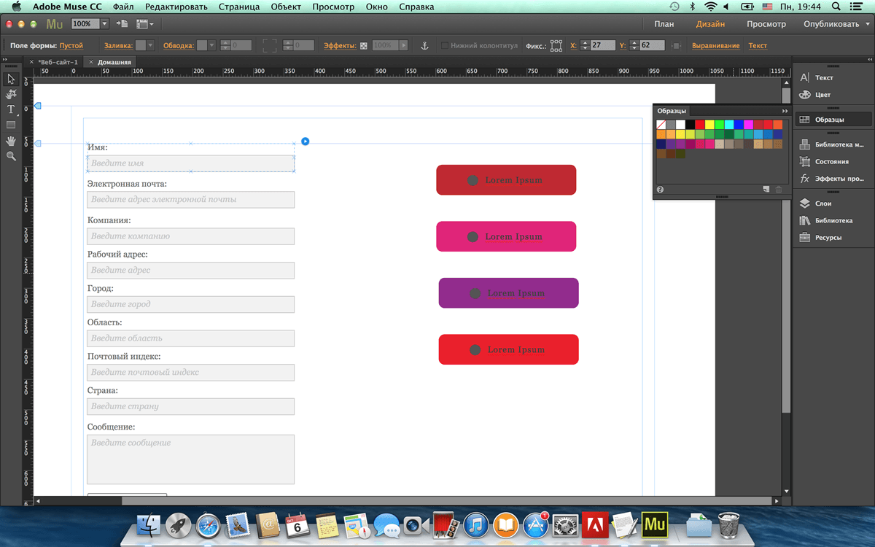
Task: Open the Файл menu
Action: 123,7
